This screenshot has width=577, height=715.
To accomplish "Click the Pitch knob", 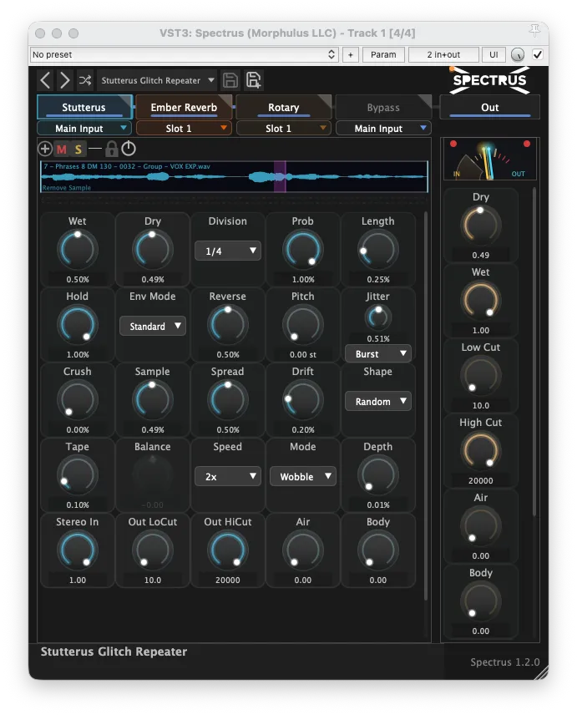I will point(303,325).
